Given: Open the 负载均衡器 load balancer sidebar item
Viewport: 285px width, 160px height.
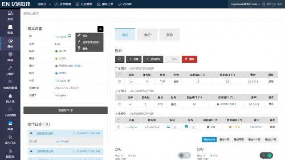Looking at the screenshot, I should point(10,84).
